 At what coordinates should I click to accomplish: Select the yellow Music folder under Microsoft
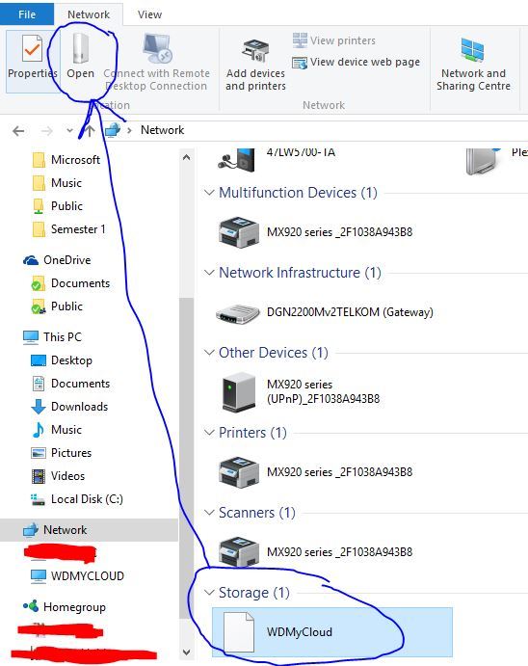[x=57, y=183]
